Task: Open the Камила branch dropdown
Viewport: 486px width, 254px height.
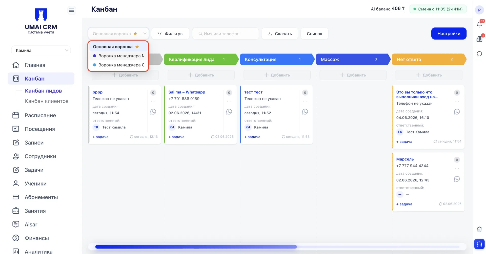Action: pyautogui.click(x=41, y=50)
